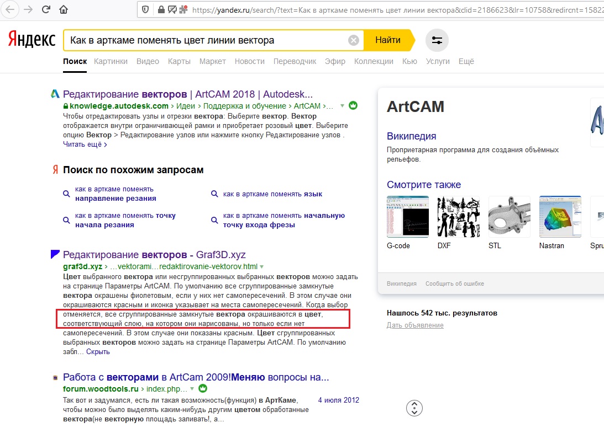Reload the page with the refresh icon

tap(46, 9)
